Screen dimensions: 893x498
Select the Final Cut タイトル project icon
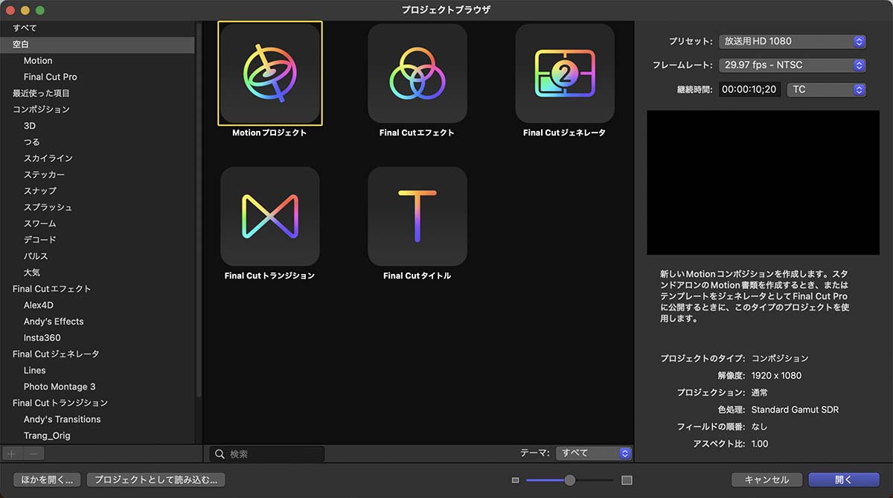(417, 216)
